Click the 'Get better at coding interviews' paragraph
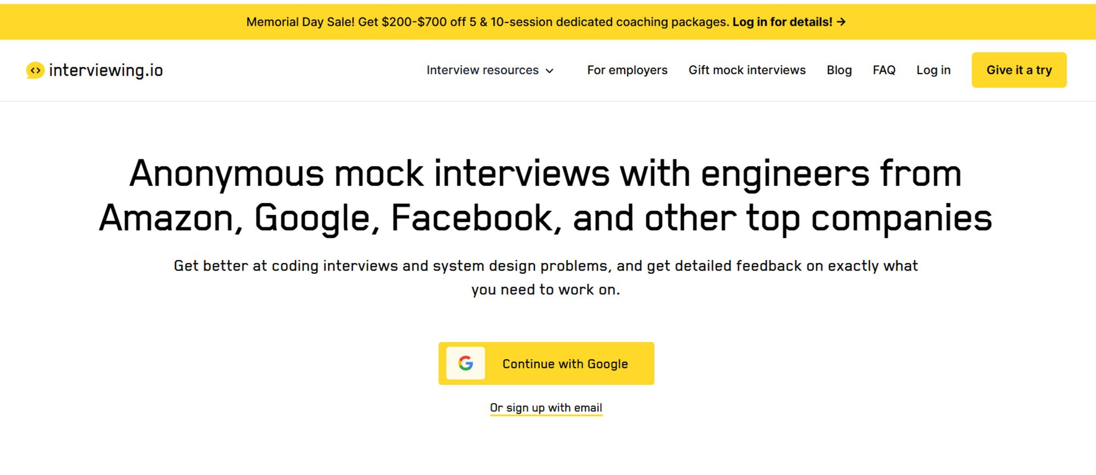Image resolution: width=1096 pixels, height=475 pixels. click(x=545, y=266)
